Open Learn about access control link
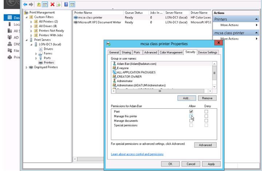The image size is (262, 171). (x=137, y=154)
